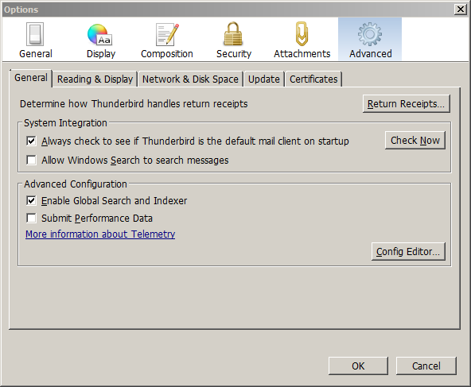
Task: Enable Allow Windows Search to search messages
Action: tap(31, 161)
